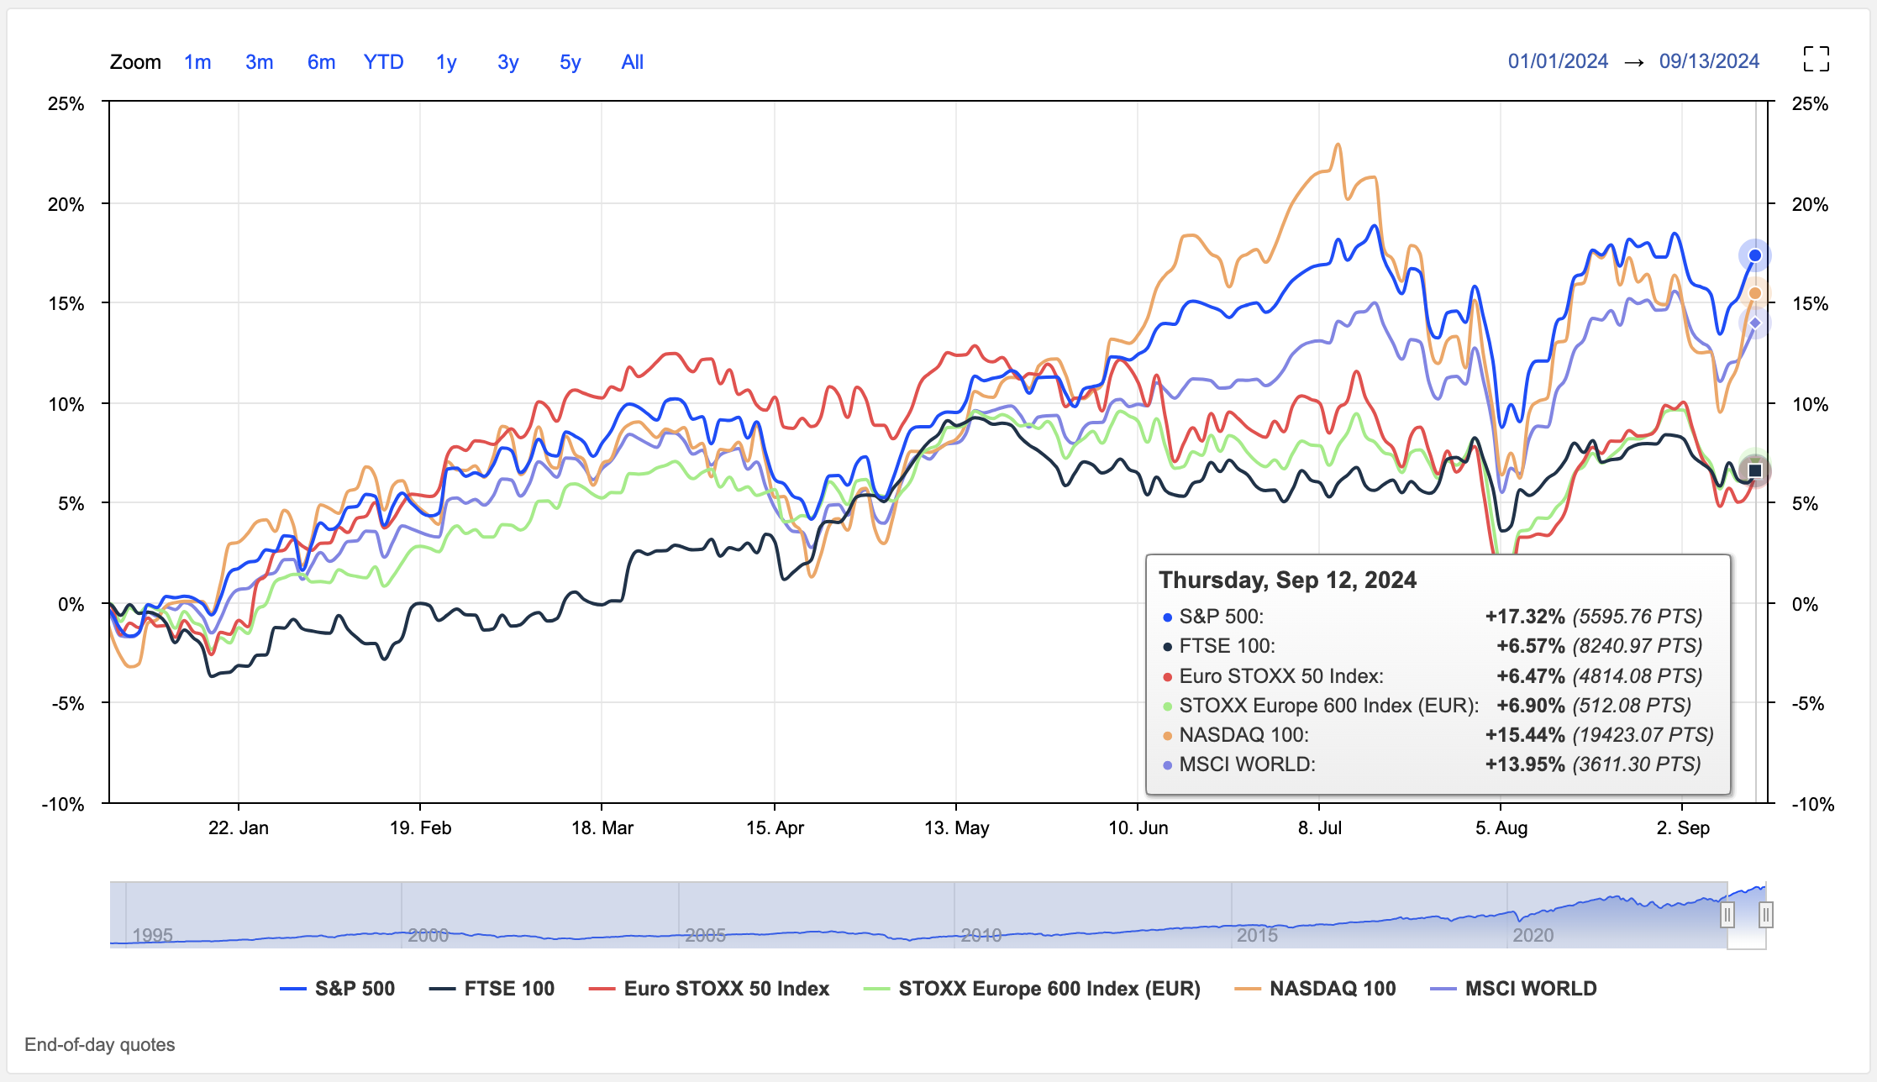Click '+17.32%' S&P 500 tooltip value
The width and height of the screenshot is (1877, 1082).
[x=1524, y=617]
